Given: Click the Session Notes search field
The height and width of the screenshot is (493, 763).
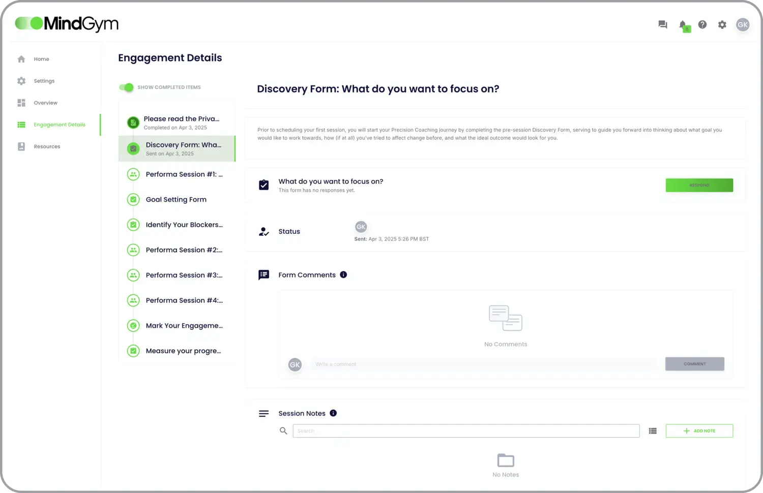Looking at the screenshot, I should (466, 431).
